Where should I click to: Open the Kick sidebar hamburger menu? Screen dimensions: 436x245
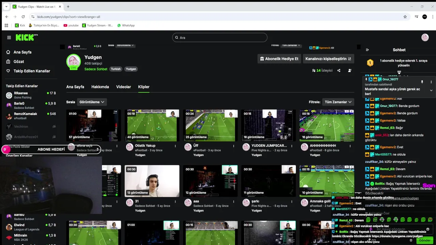point(9,37)
